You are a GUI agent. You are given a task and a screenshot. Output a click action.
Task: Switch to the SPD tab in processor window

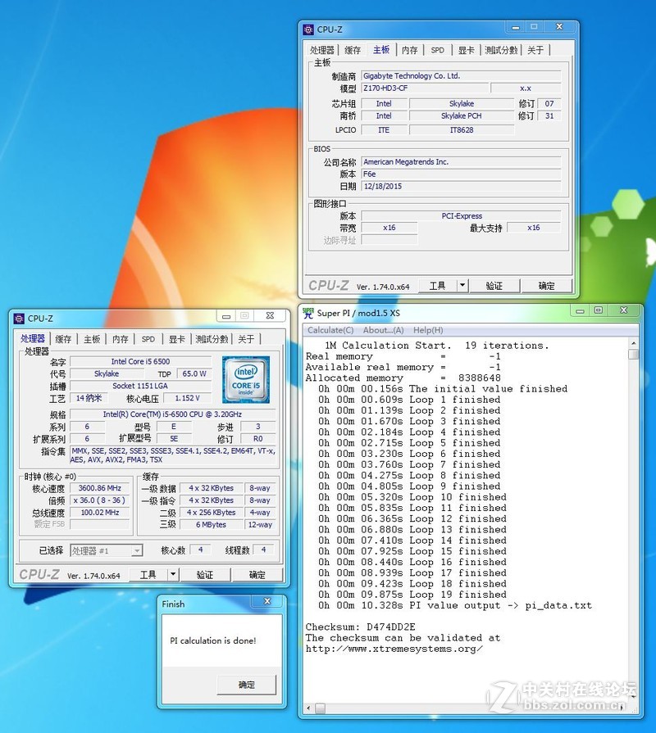(x=148, y=339)
